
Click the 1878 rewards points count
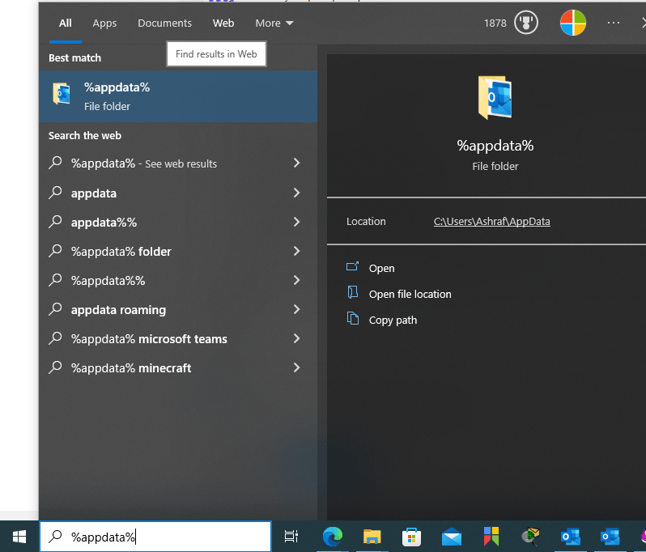click(495, 23)
